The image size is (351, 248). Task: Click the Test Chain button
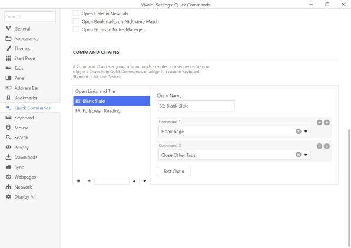(x=174, y=171)
